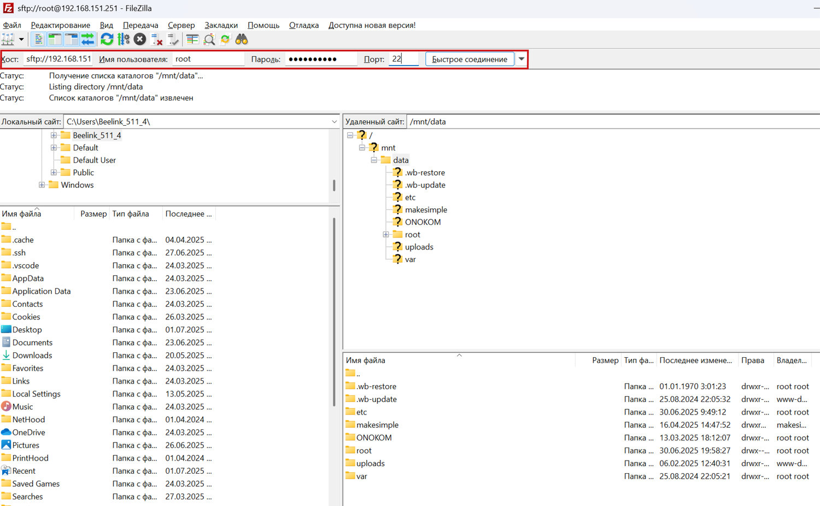Select .wb-restore in remote tree
The width and height of the screenshot is (820, 506).
pos(425,173)
